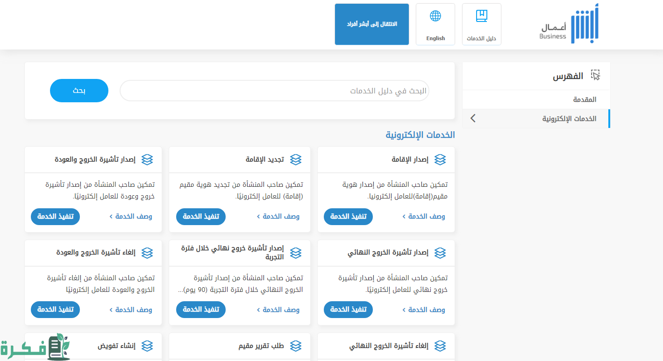Click the بحث search button

(x=79, y=91)
